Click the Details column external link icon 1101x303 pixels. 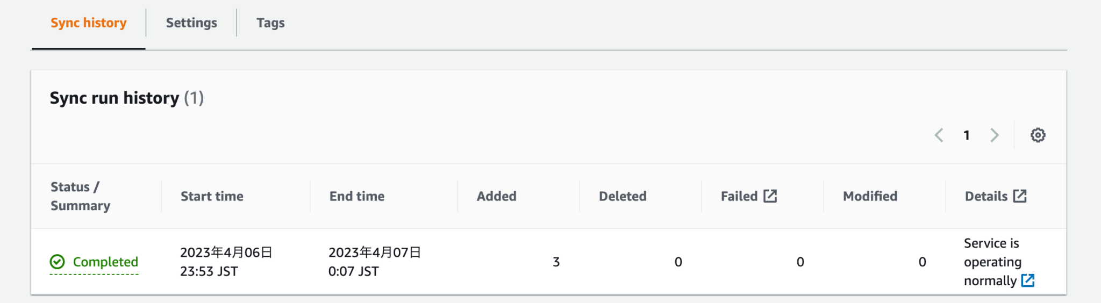pos(1020,196)
